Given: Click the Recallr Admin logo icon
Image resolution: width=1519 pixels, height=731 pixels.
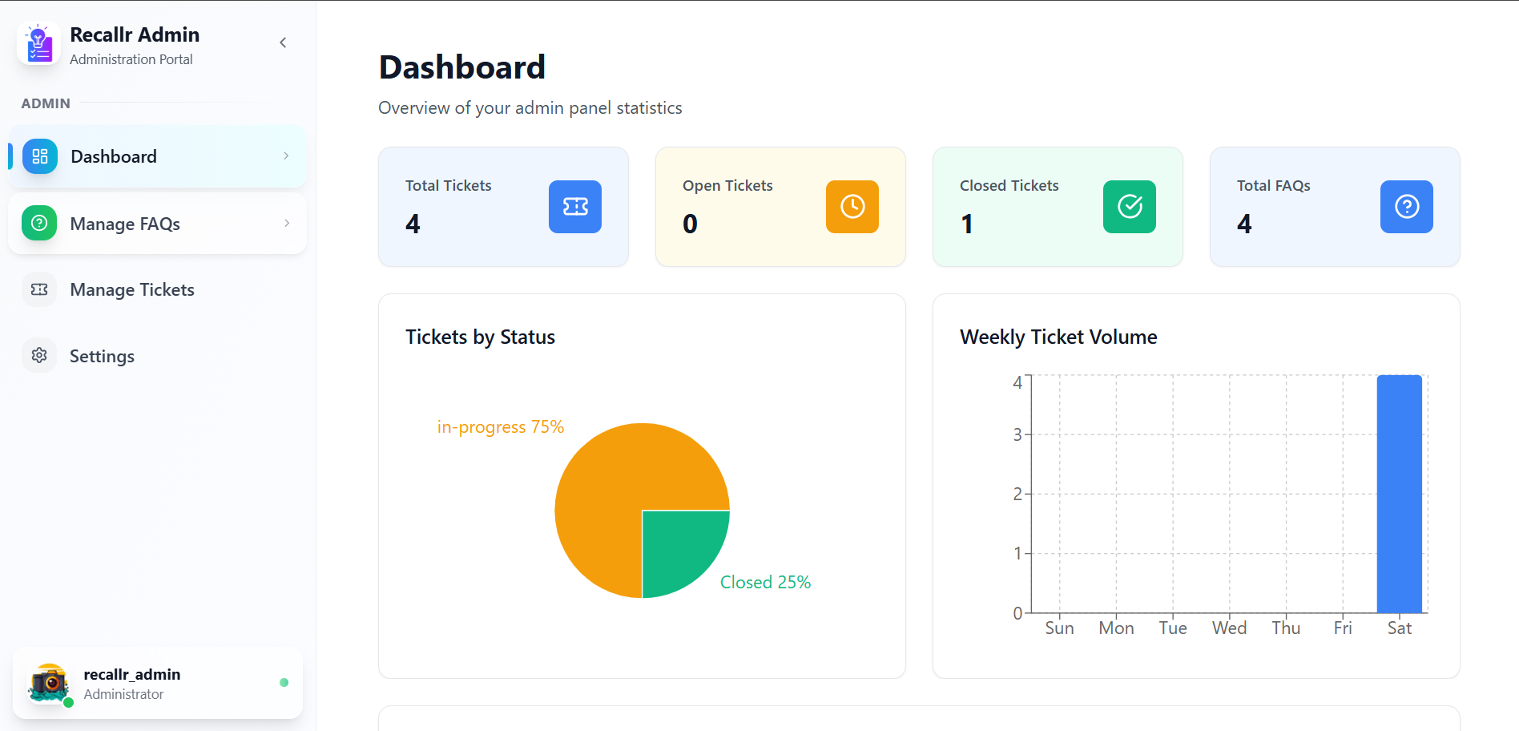Looking at the screenshot, I should 38,44.
